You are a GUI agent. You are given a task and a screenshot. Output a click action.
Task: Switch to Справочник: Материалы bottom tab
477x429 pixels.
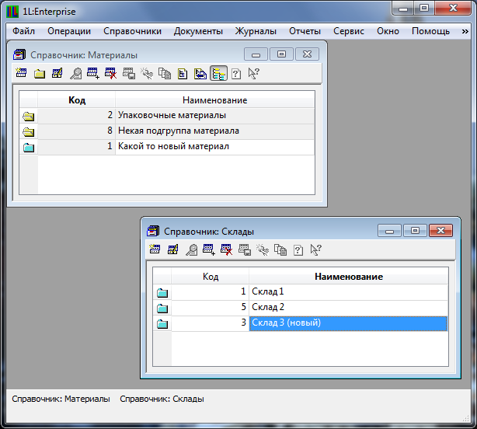(61, 399)
